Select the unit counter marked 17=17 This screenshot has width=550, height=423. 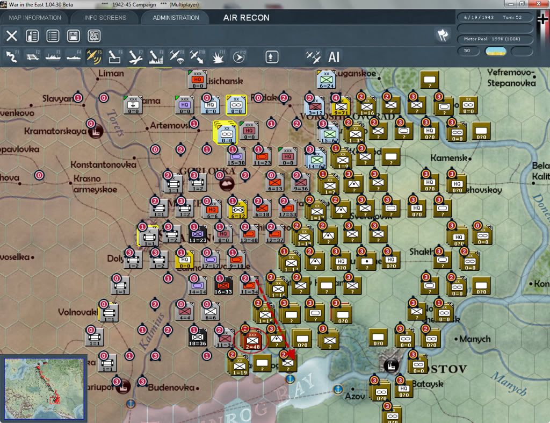click(x=211, y=260)
